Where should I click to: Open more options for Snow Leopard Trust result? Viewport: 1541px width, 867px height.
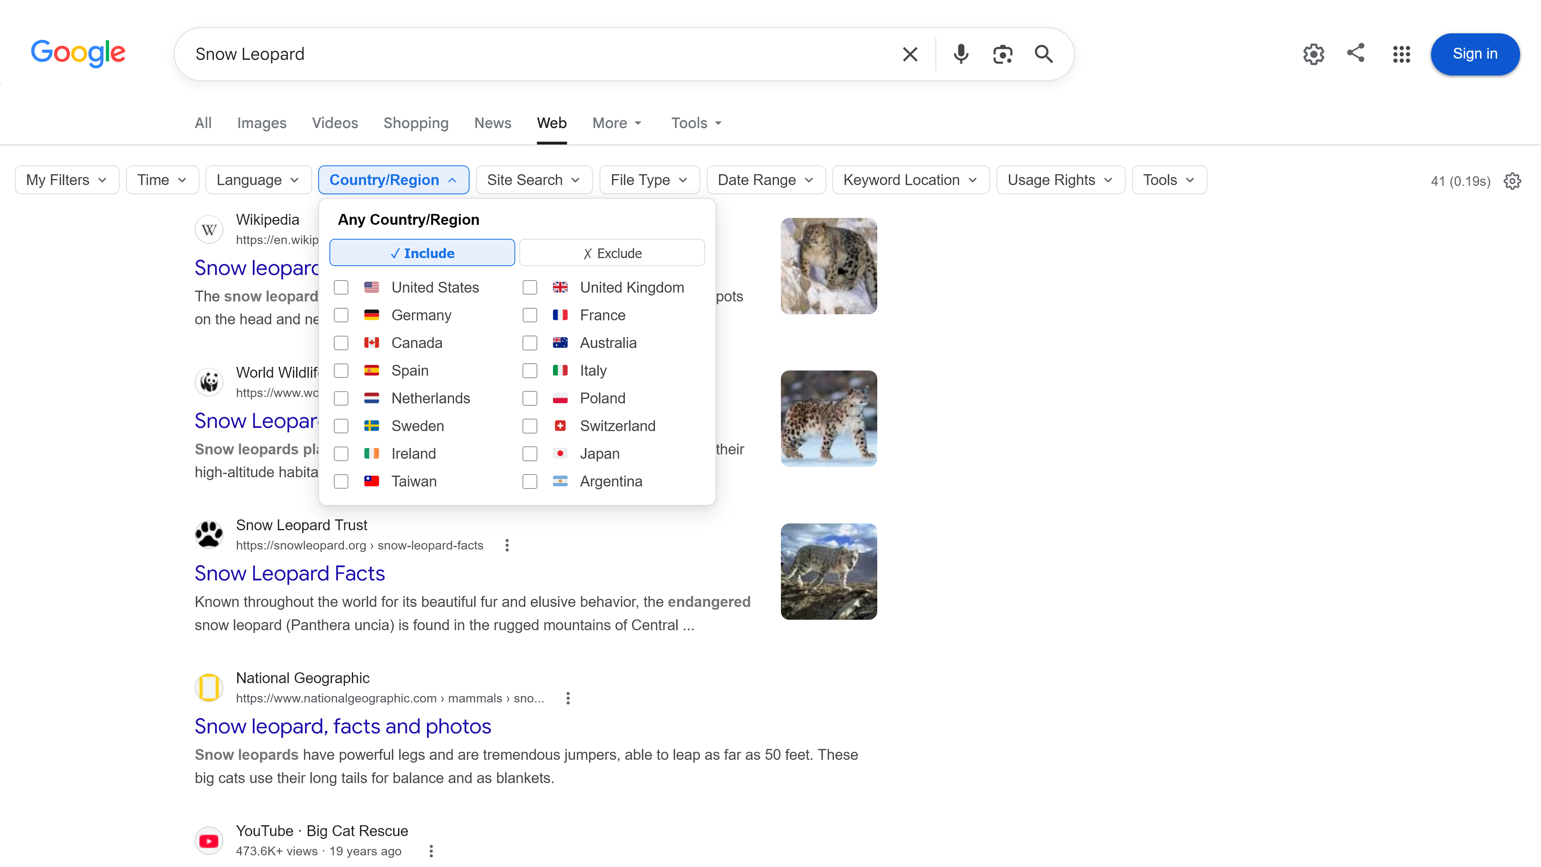click(507, 545)
